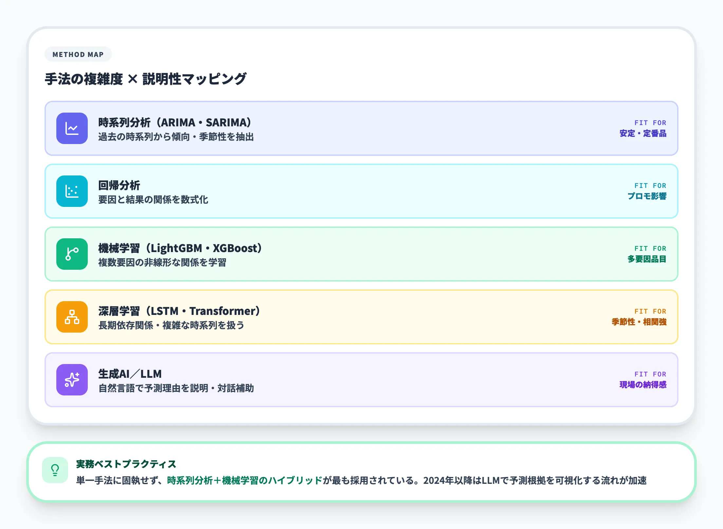Click the プロモ影響 FIT FOR tag
The width and height of the screenshot is (723, 529).
pos(646,197)
